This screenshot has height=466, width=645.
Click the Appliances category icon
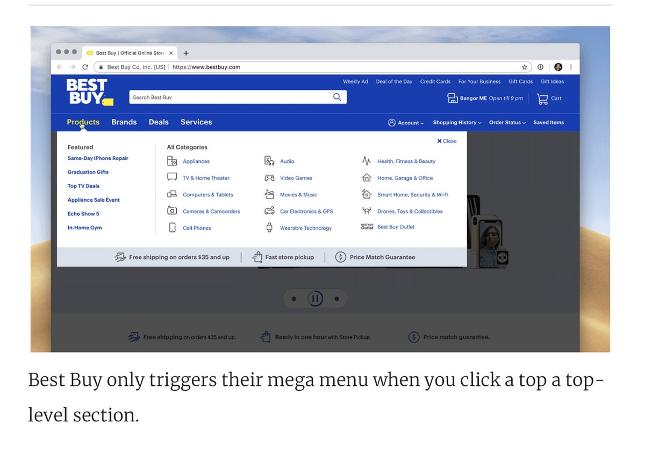click(172, 161)
